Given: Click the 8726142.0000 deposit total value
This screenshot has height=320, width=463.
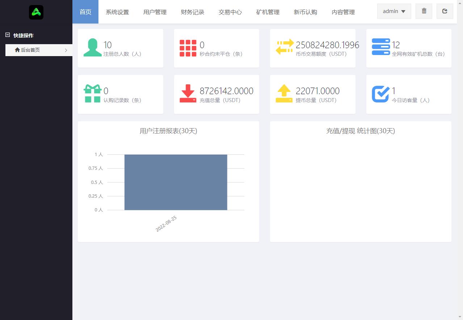Looking at the screenshot, I should coord(227,91).
